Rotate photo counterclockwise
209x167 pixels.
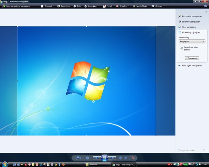click(x=120, y=158)
